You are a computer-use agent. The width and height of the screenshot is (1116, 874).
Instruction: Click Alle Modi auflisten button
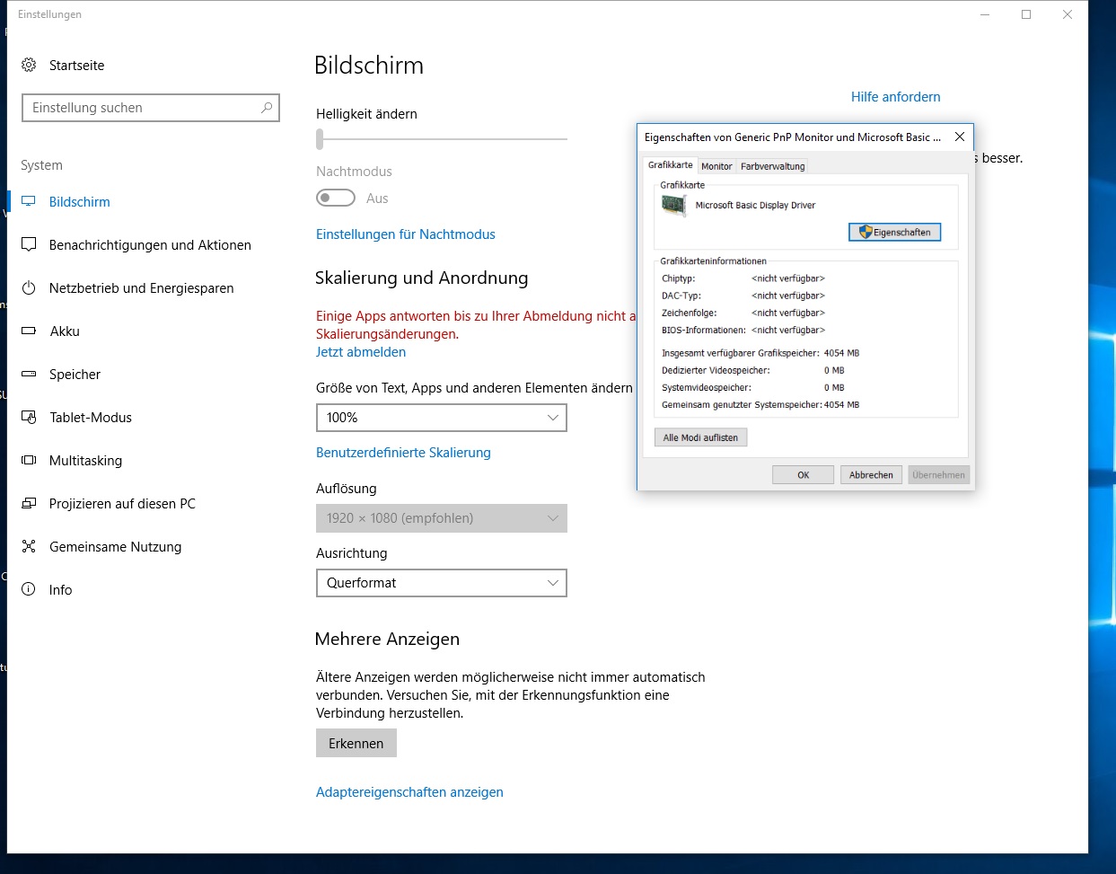700,437
